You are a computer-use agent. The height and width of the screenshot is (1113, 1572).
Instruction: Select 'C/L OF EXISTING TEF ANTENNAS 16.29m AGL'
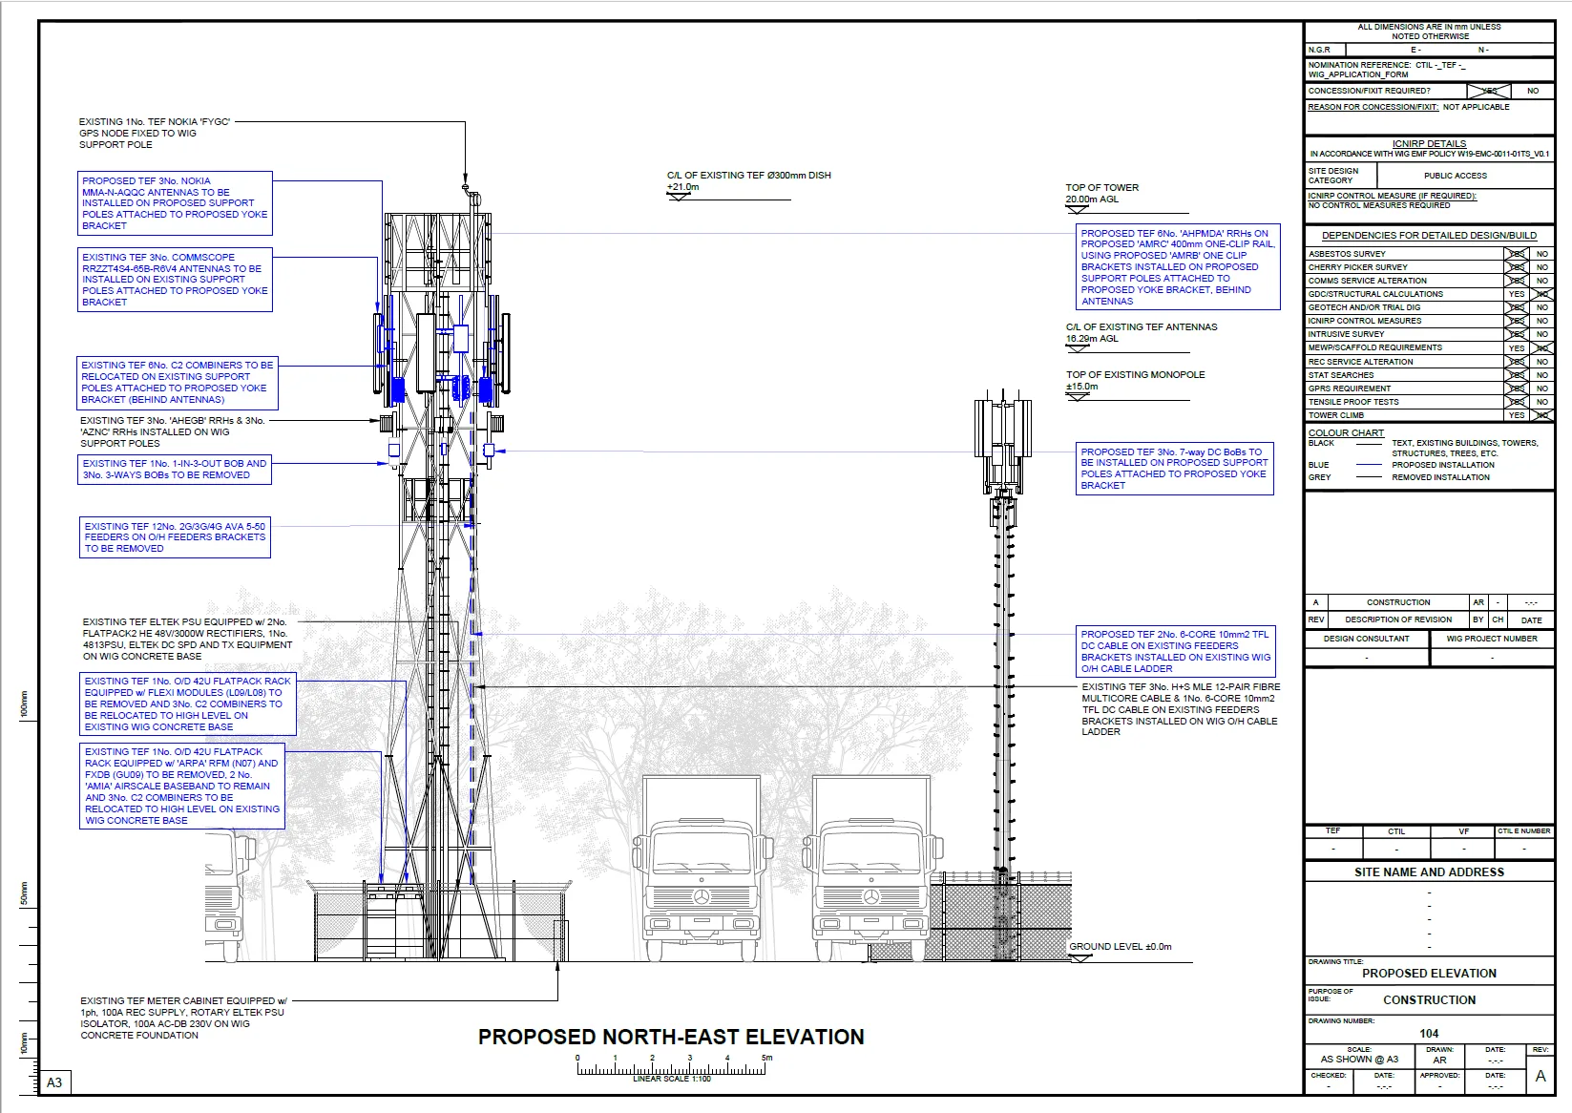click(1142, 332)
